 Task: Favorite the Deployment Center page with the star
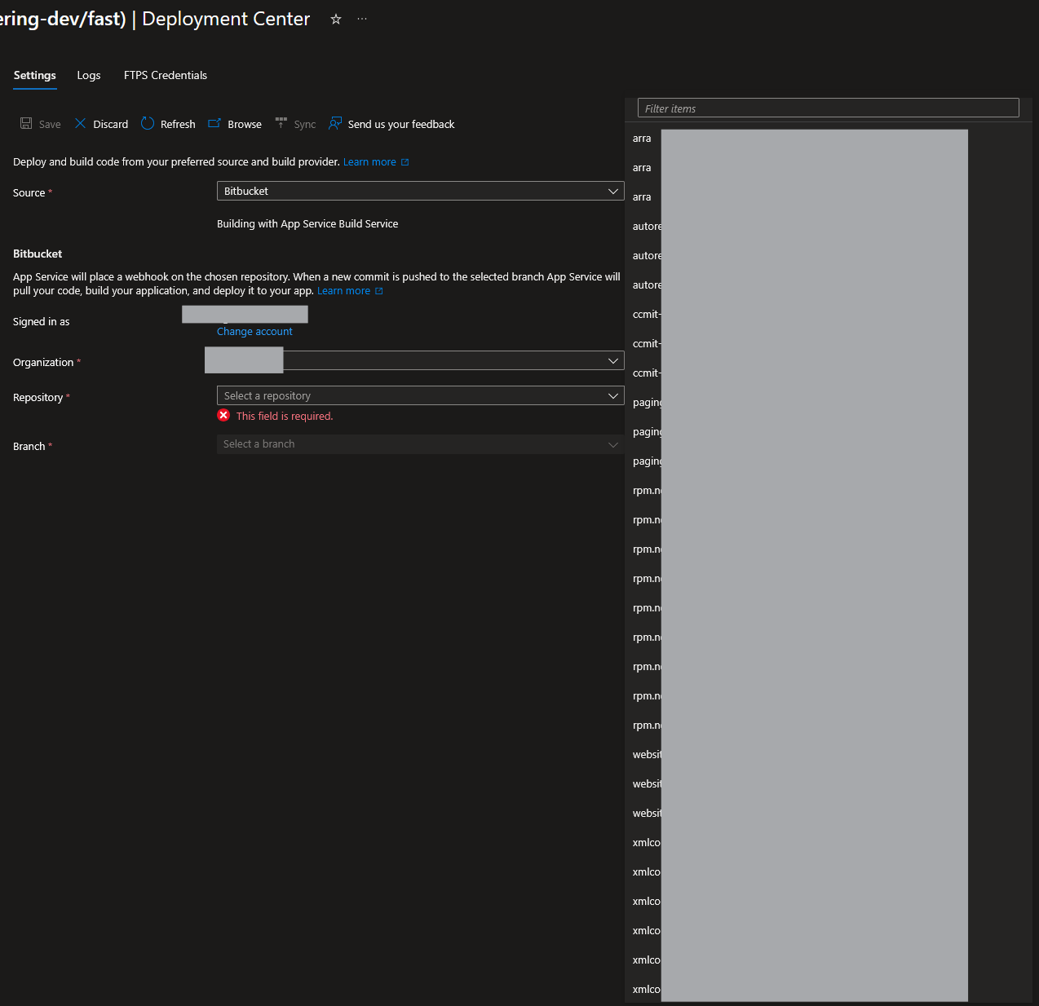pyautogui.click(x=335, y=19)
